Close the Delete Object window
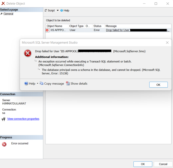The width and height of the screenshot is (173, 168). coord(168,4)
